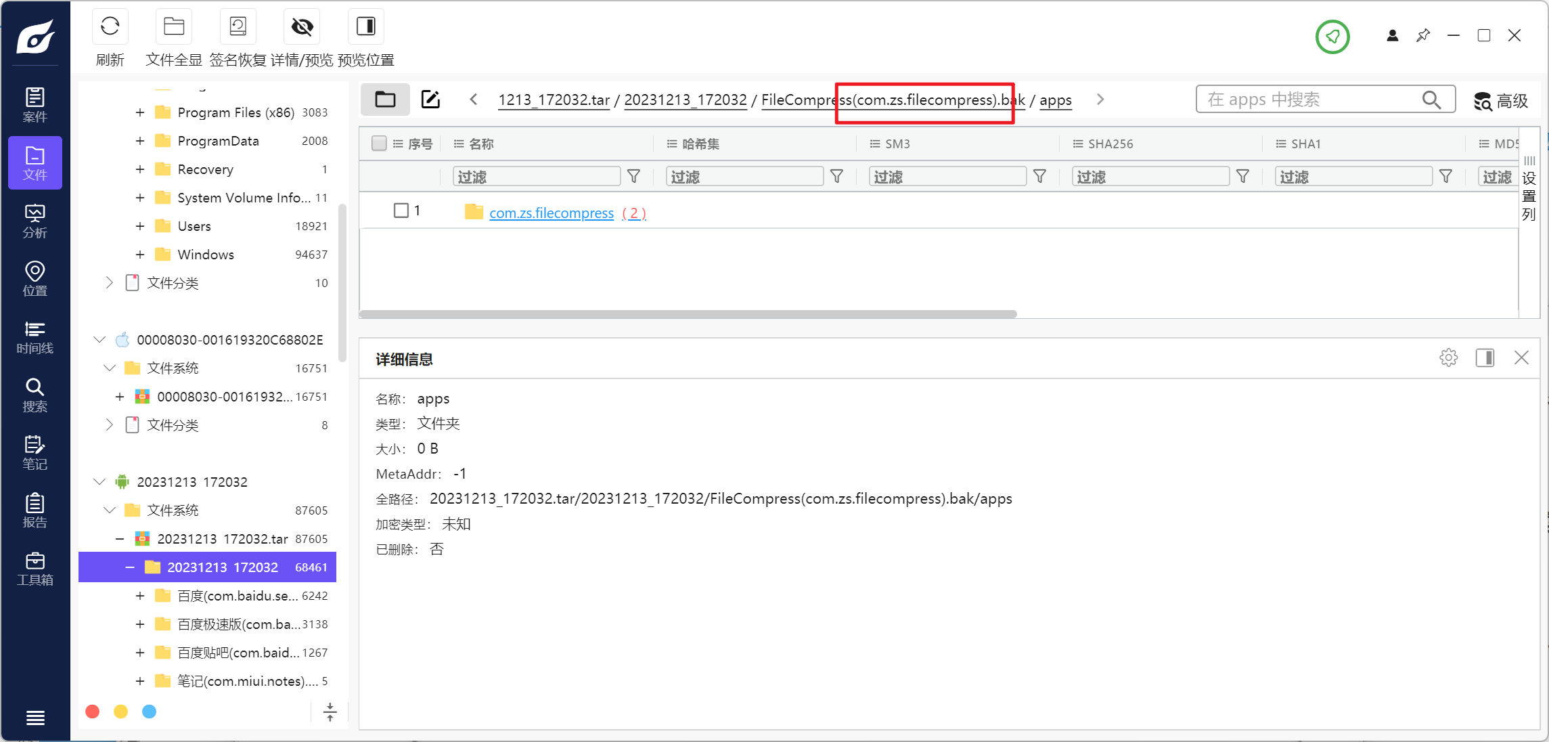
Task: Open the 工具箱 toolbox sidebar section
Action: pyautogui.click(x=35, y=569)
